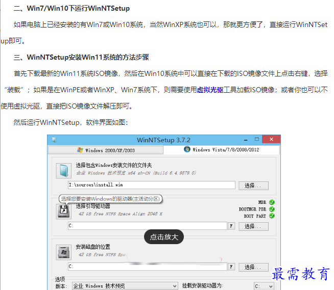The width and height of the screenshot is (334, 290).
Task: Click 选择 button for install.wim path
Action: click(253, 186)
